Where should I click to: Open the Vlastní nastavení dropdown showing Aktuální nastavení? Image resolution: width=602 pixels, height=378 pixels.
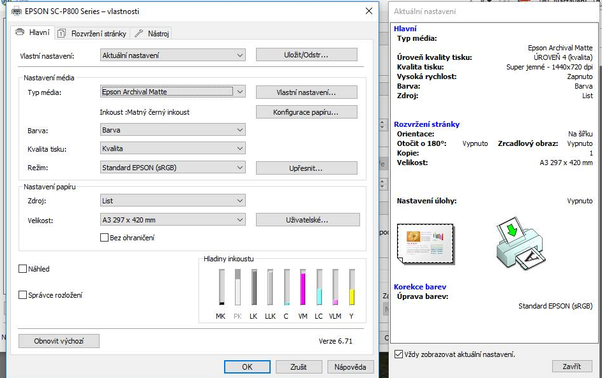(173, 55)
